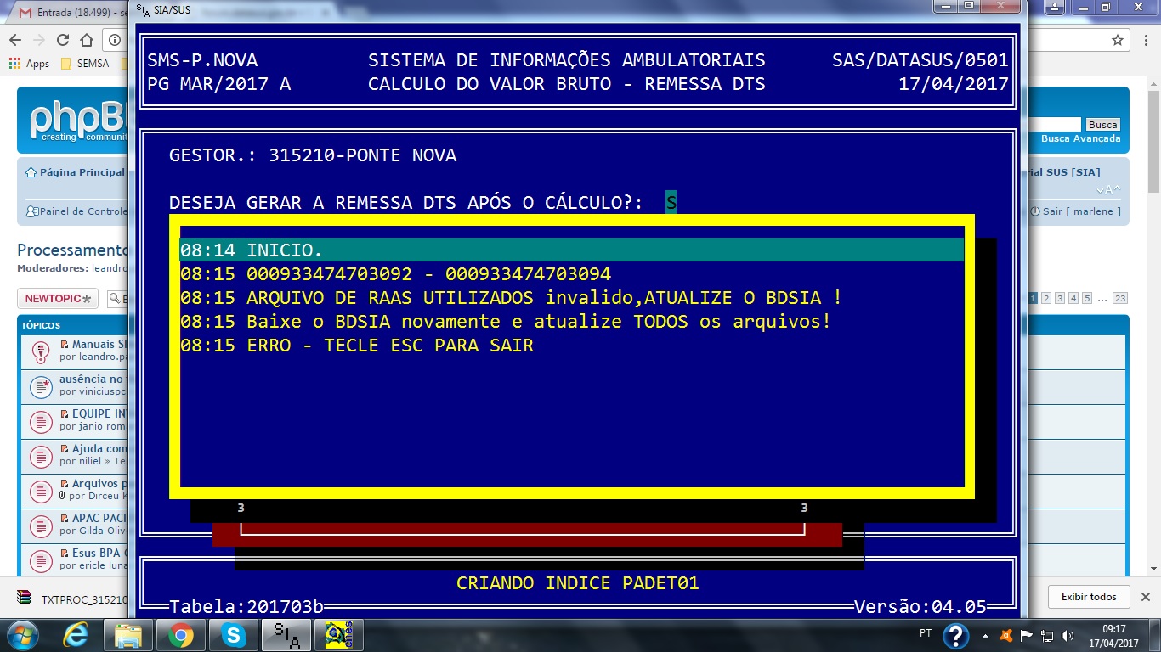The width and height of the screenshot is (1161, 652).
Task: Open the Busca Avançada link
Action: pyautogui.click(x=1080, y=138)
